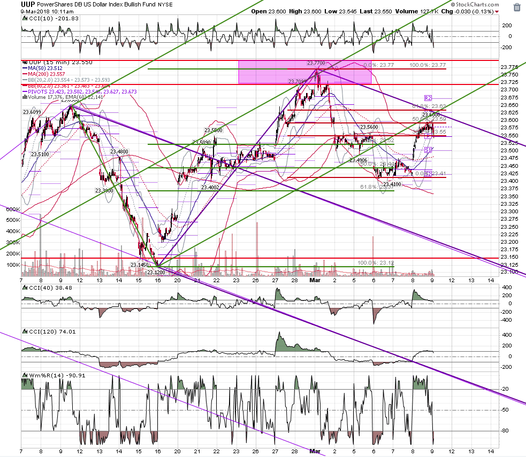This screenshot has height=457, width=526.
Task: Click the 'Last 23.550' value
Action: click(x=376, y=11)
